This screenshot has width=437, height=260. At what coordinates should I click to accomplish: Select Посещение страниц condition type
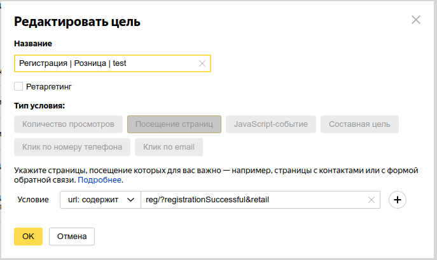[174, 124]
